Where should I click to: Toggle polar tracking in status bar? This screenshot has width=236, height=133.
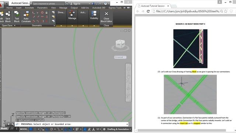click(x=51, y=129)
